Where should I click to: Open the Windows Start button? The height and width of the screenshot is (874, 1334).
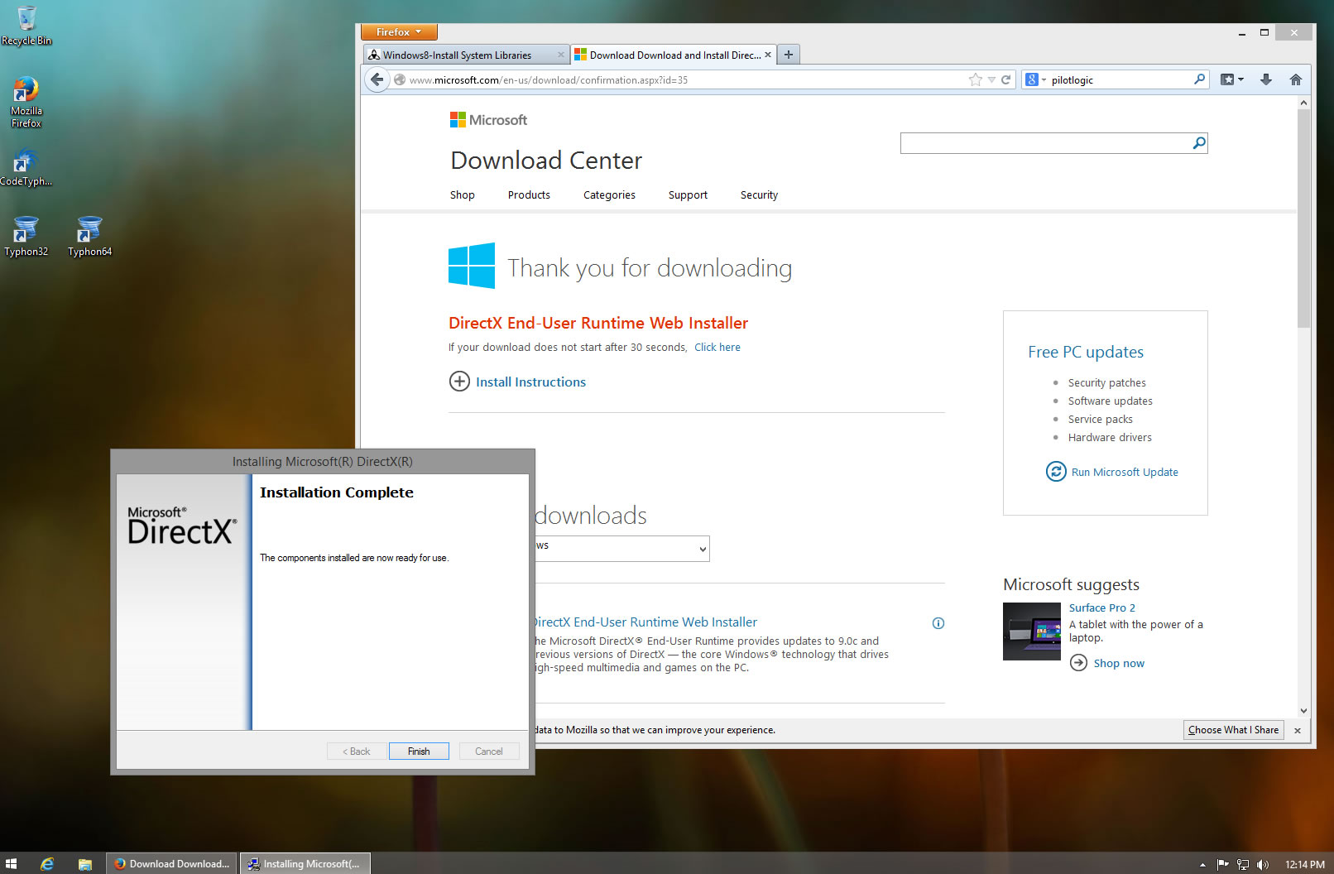12,863
